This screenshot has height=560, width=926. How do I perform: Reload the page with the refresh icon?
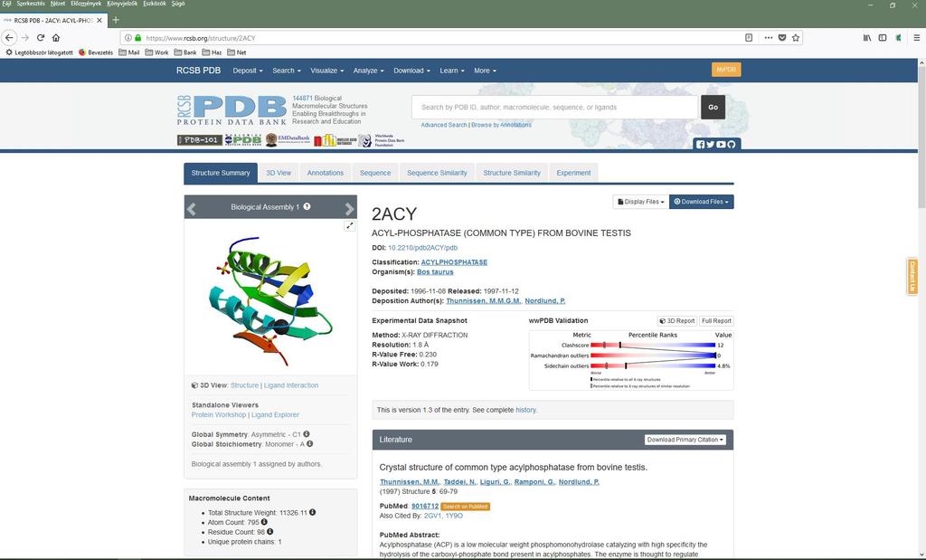(x=41, y=38)
